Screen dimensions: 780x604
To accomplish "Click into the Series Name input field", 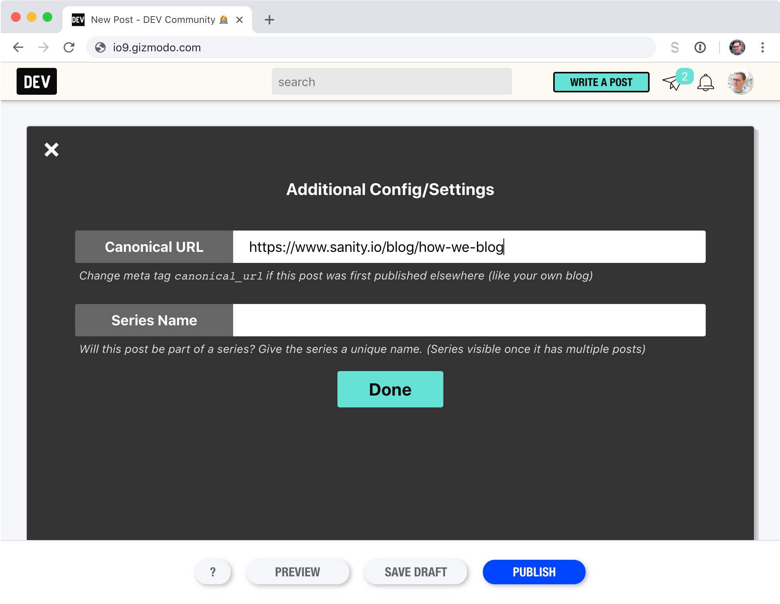I will tap(469, 320).
